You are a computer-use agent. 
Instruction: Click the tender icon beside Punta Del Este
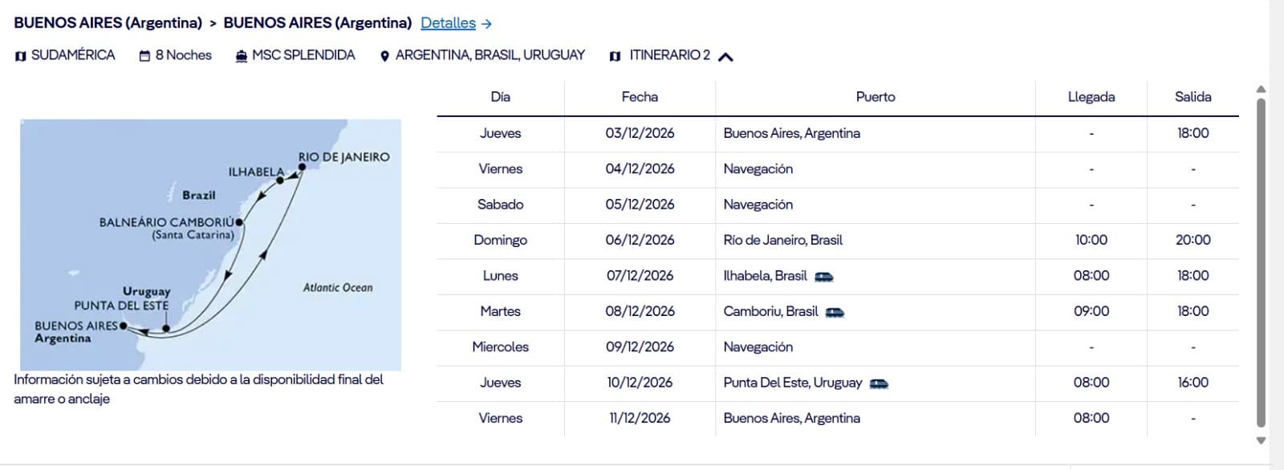pyautogui.click(x=879, y=383)
